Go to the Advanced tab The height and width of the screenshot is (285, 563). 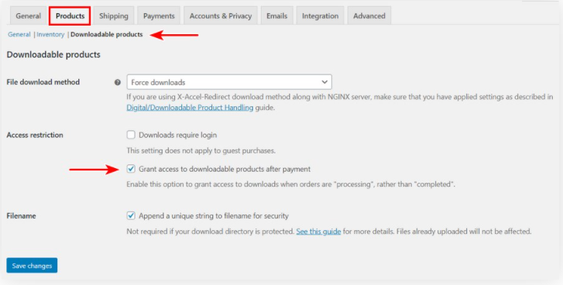coord(369,16)
